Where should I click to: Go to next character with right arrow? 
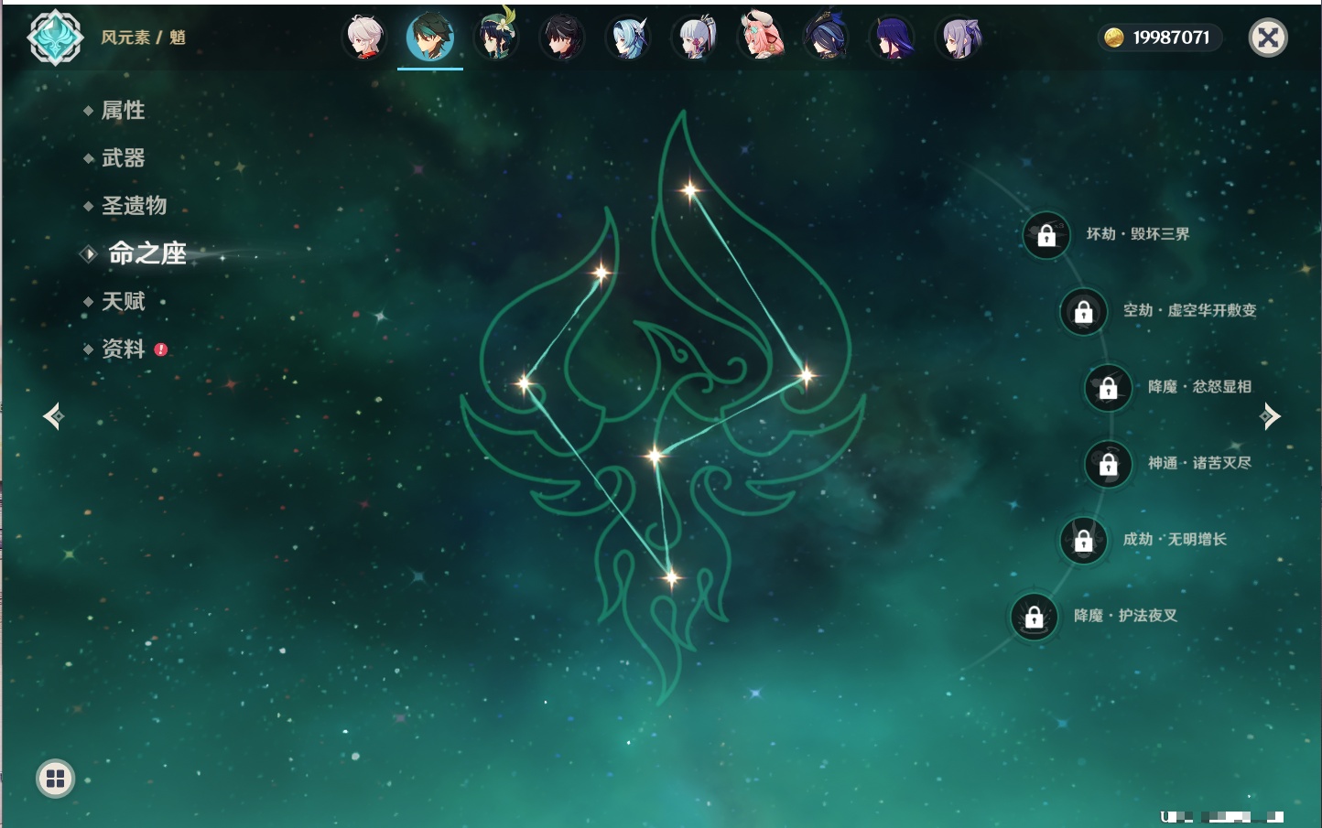1270,416
